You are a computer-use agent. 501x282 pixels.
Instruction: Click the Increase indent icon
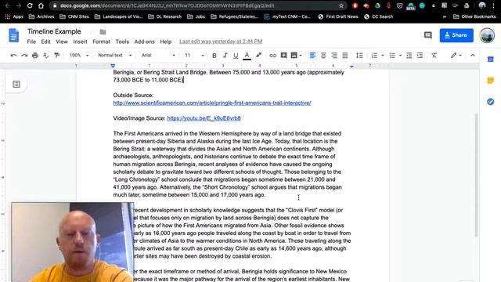[x=420, y=56]
